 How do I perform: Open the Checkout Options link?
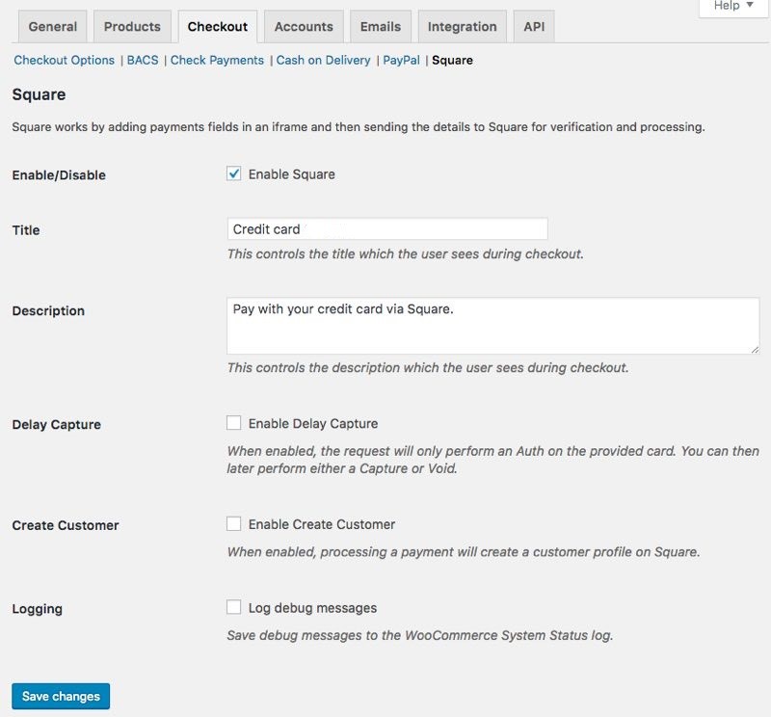[x=65, y=60]
